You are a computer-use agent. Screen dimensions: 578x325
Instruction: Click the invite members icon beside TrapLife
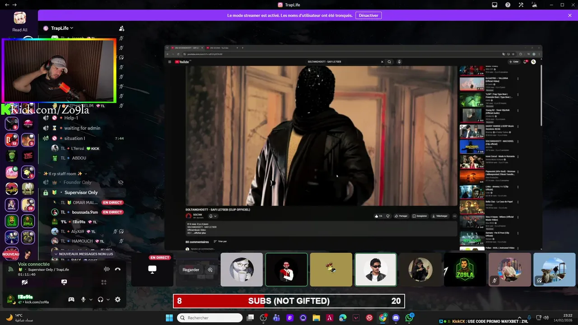[121, 28]
